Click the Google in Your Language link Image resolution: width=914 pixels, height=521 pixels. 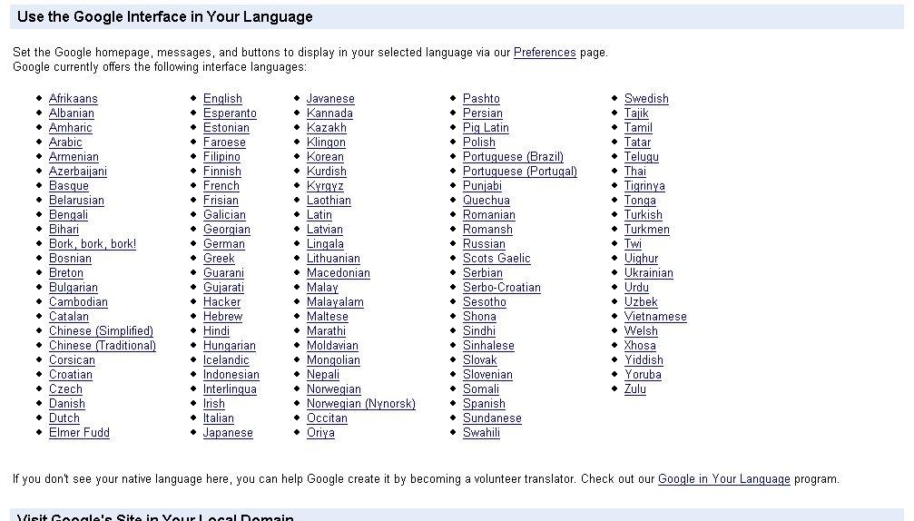coord(723,479)
